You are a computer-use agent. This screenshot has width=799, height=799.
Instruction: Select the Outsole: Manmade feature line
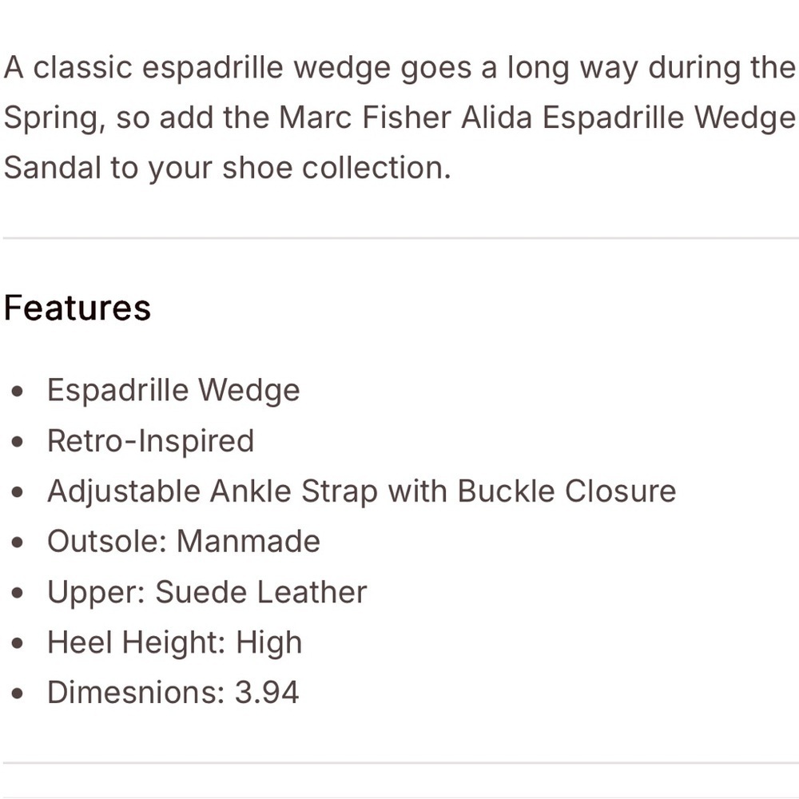[x=184, y=541]
